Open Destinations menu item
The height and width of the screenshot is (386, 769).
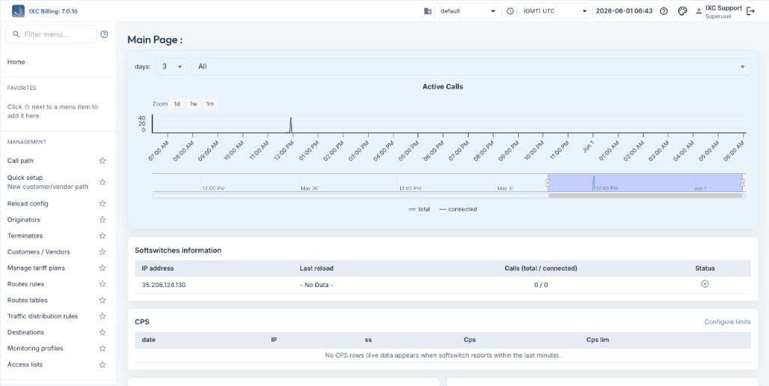point(26,332)
